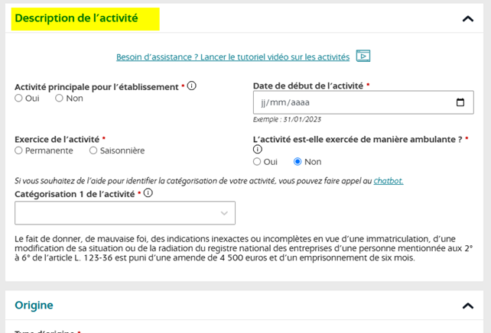Open the video tutorial assistance link

click(x=232, y=57)
